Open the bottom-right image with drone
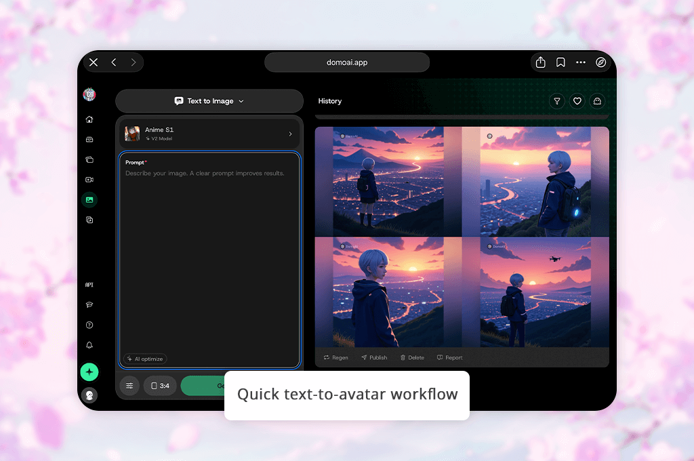Screen dimensions: 694x461 (535, 292)
